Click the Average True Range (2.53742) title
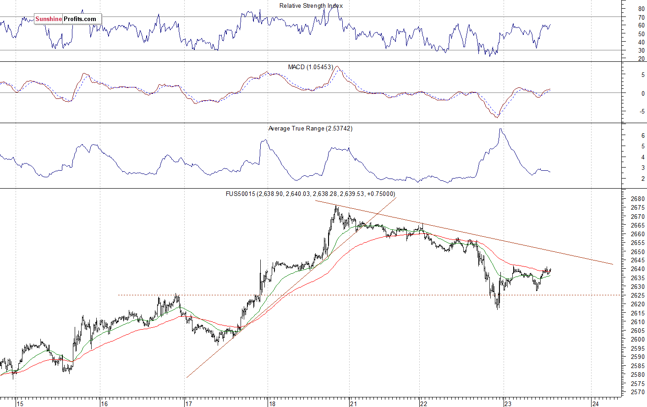Image resolution: width=647 pixels, height=407 pixels. point(310,129)
